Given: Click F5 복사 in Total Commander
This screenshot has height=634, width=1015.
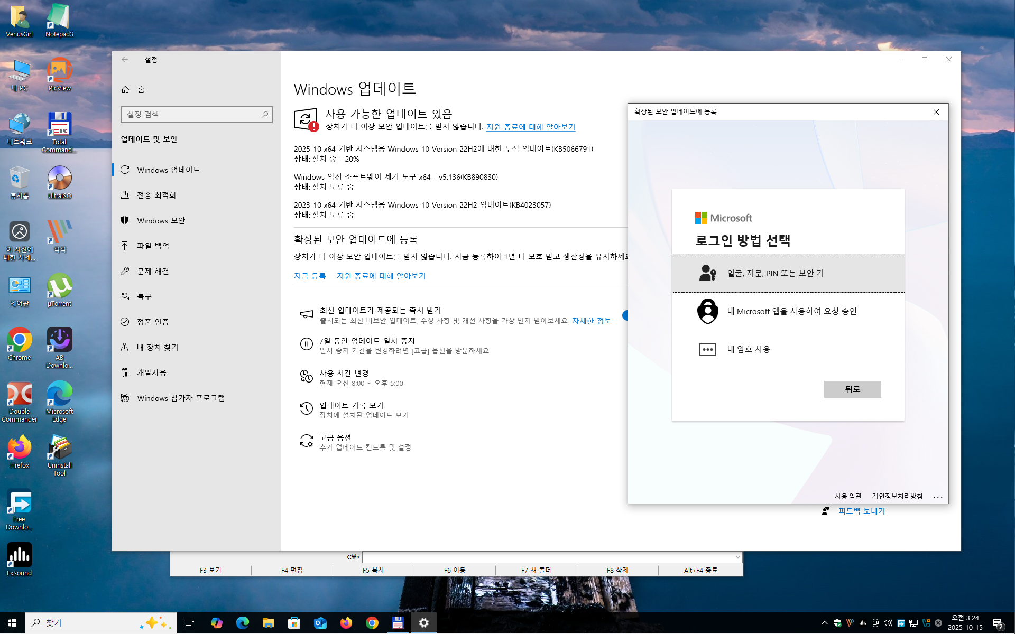Looking at the screenshot, I should pos(373,570).
